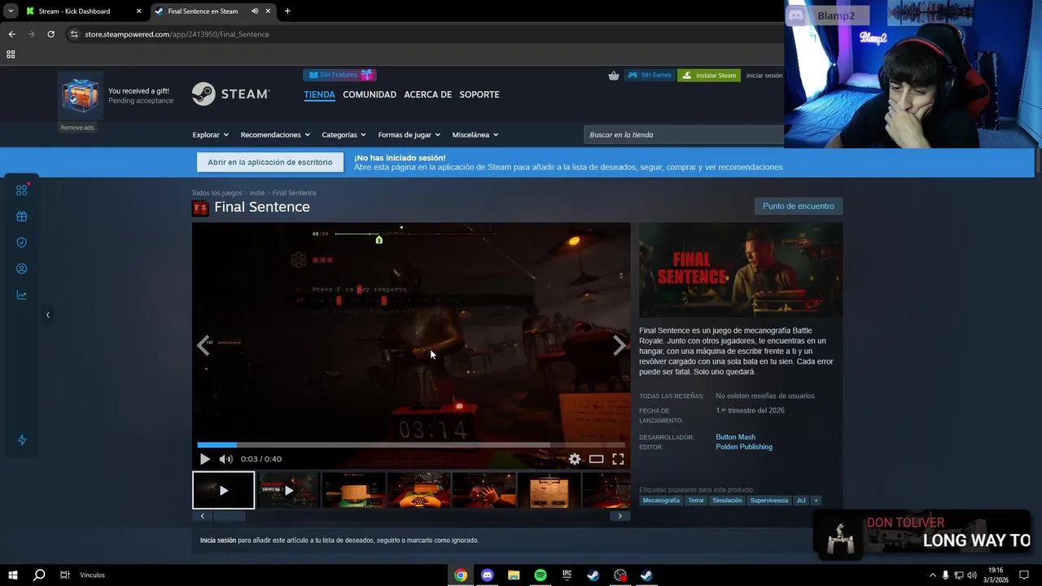Screen dimensions: 1042x586
Task: Open ACERCA DE page
Action: pos(428,94)
